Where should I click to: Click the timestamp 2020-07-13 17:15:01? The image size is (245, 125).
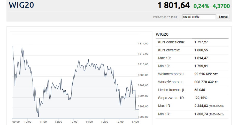click(x=165, y=17)
